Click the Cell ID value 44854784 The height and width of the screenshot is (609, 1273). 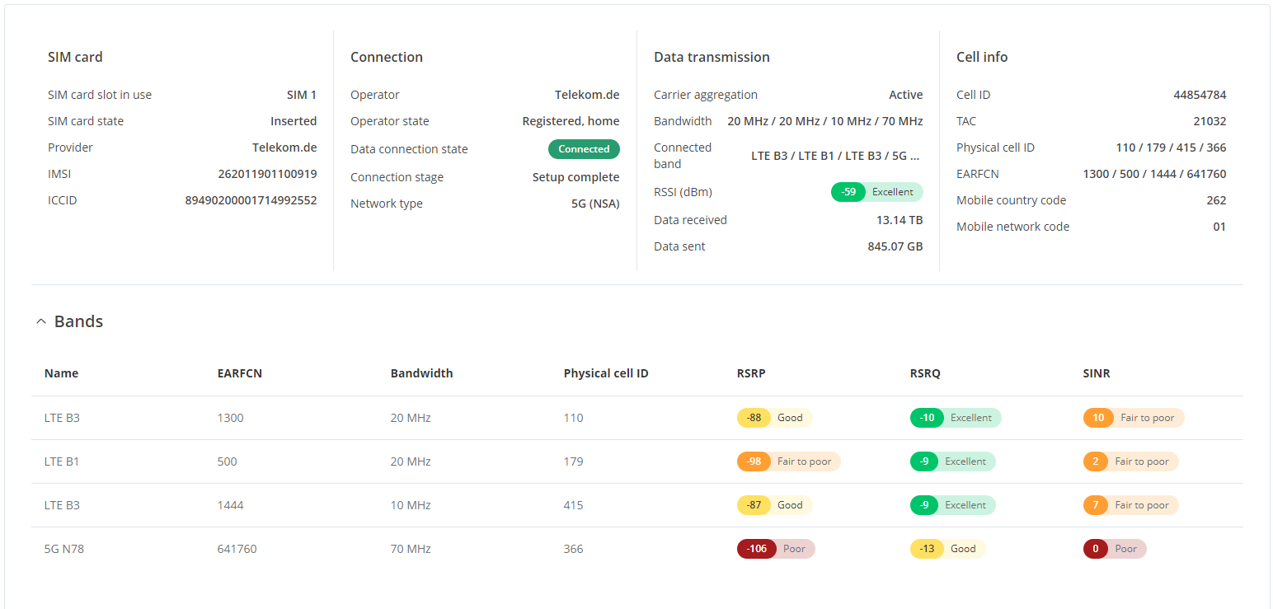coord(1200,95)
